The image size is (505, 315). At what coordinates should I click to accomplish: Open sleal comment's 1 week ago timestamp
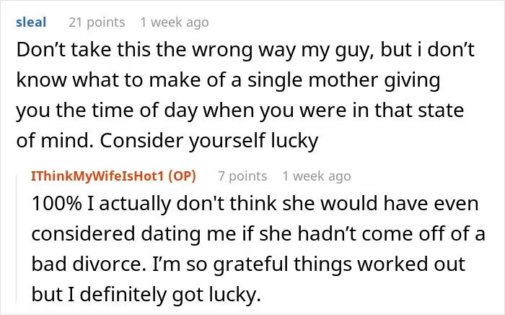175,22
